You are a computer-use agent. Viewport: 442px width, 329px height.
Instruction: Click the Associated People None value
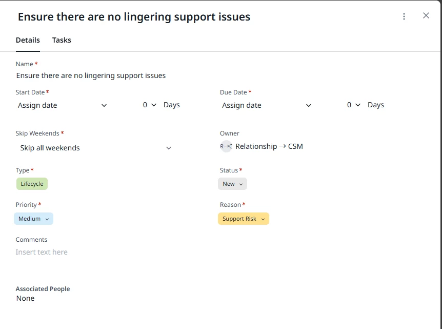(25, 299)
